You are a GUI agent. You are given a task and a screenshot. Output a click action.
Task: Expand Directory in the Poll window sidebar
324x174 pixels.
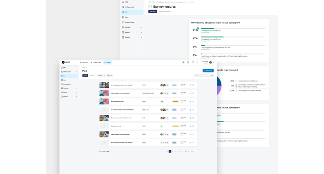click(77, 97)
